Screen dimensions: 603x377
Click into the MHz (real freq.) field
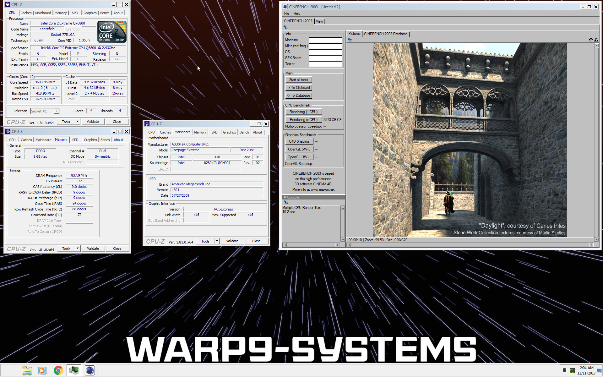click(325, 46)
